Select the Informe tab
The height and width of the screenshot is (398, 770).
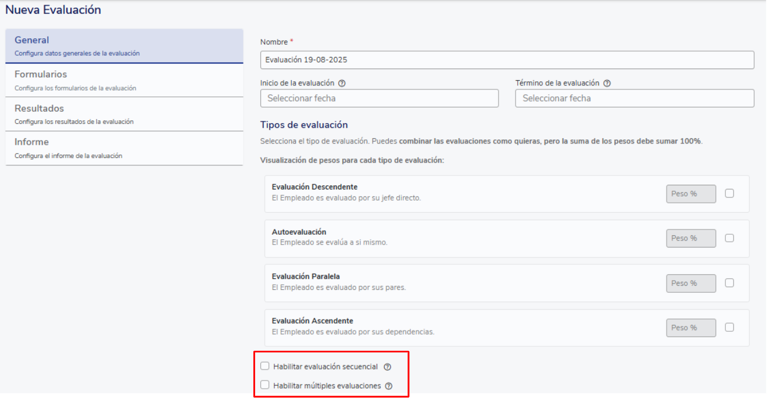click(124, 148)
